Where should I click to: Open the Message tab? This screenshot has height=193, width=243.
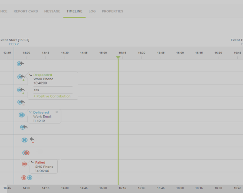52,11
